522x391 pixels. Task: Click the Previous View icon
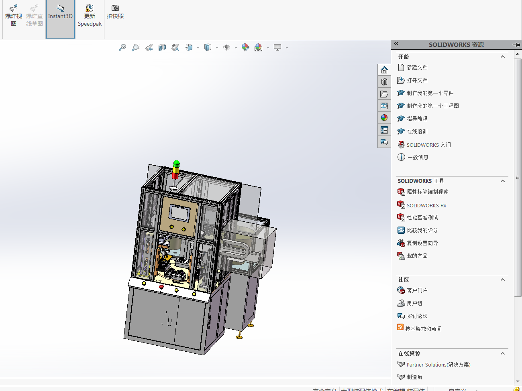tap(149, 47)
